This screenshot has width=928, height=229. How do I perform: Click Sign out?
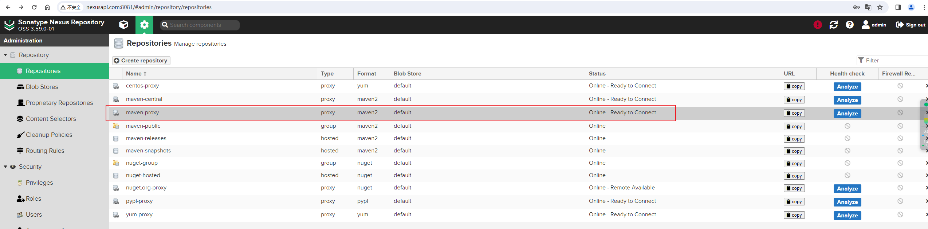pos(911,25)
